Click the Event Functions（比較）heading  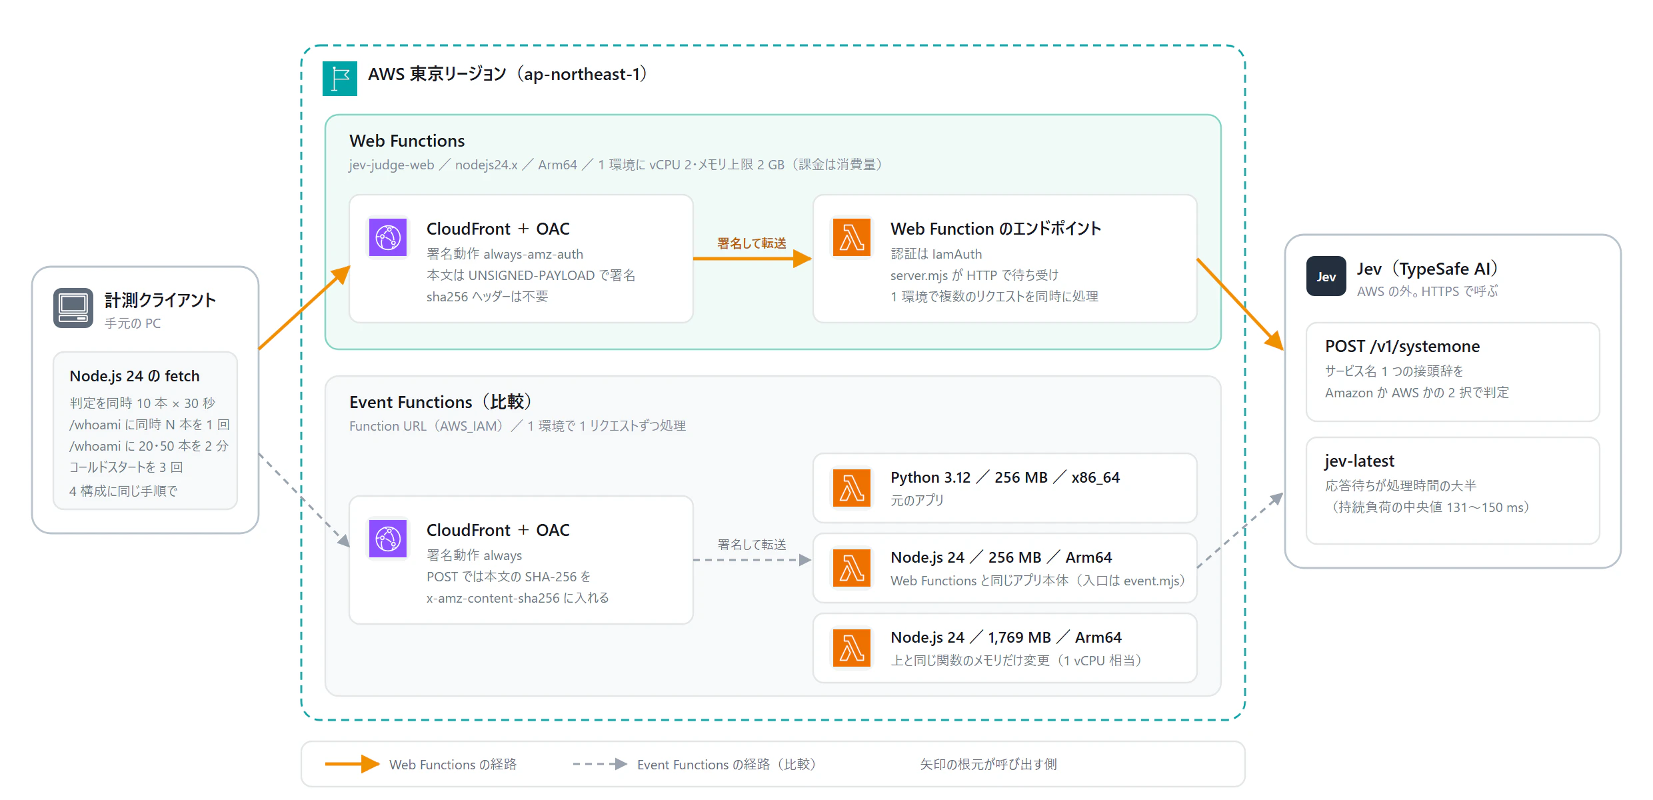coord(440,402)
